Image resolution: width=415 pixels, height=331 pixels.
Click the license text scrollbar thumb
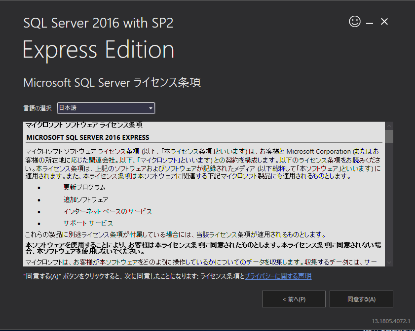pyautogui.click(x=389, y=136)
